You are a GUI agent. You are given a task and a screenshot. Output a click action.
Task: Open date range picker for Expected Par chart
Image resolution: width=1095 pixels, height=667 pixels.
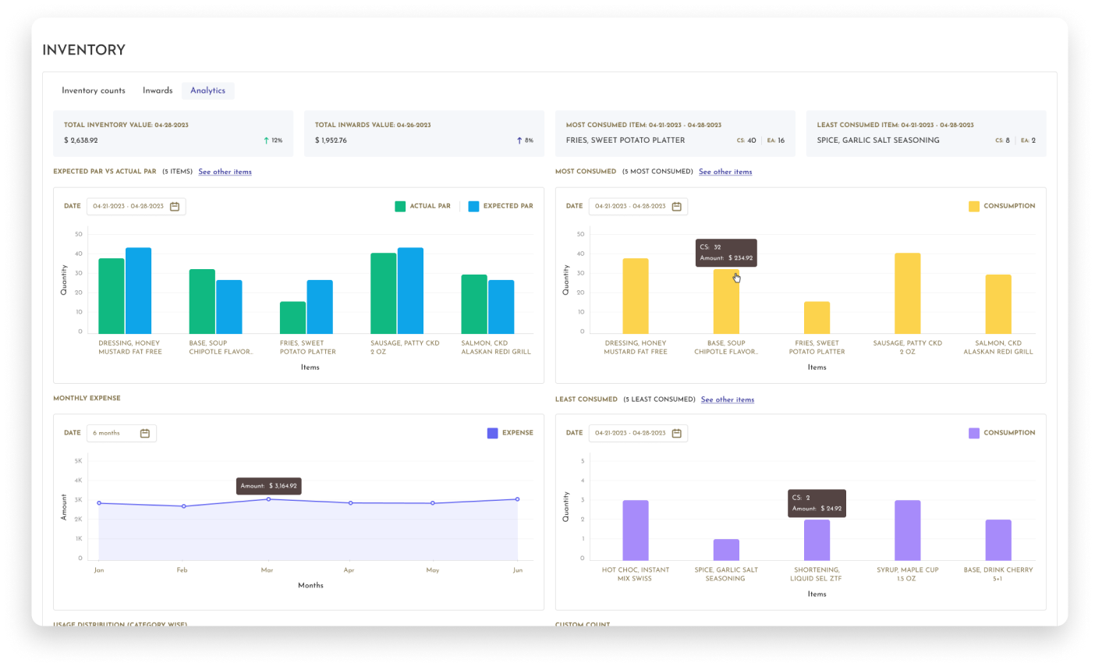pos(136,207)
